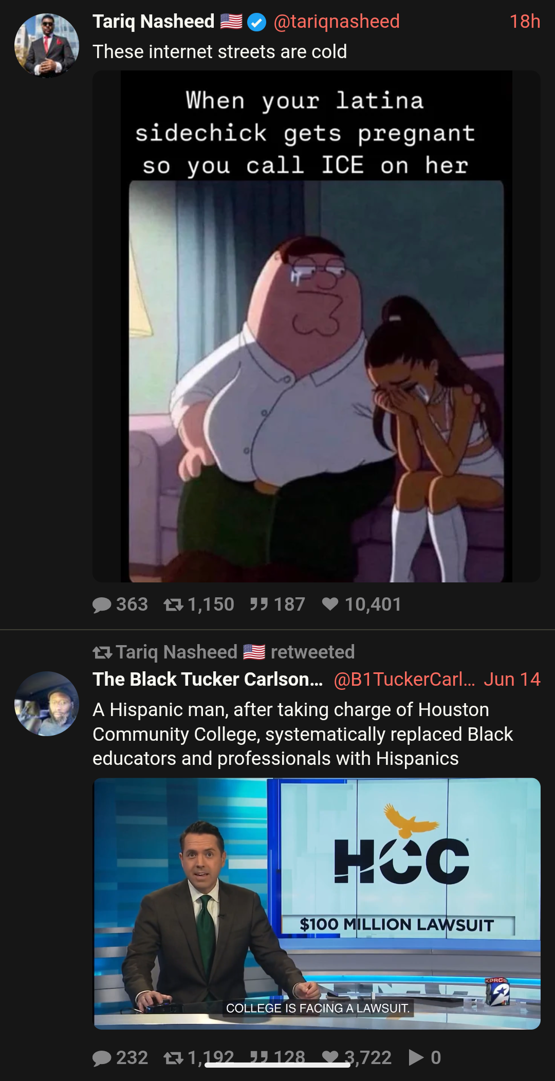Viewport: 555px width, 1081px height.
Task: Open Tariq Nasheed's profile avatar
Action: [47, 45]
